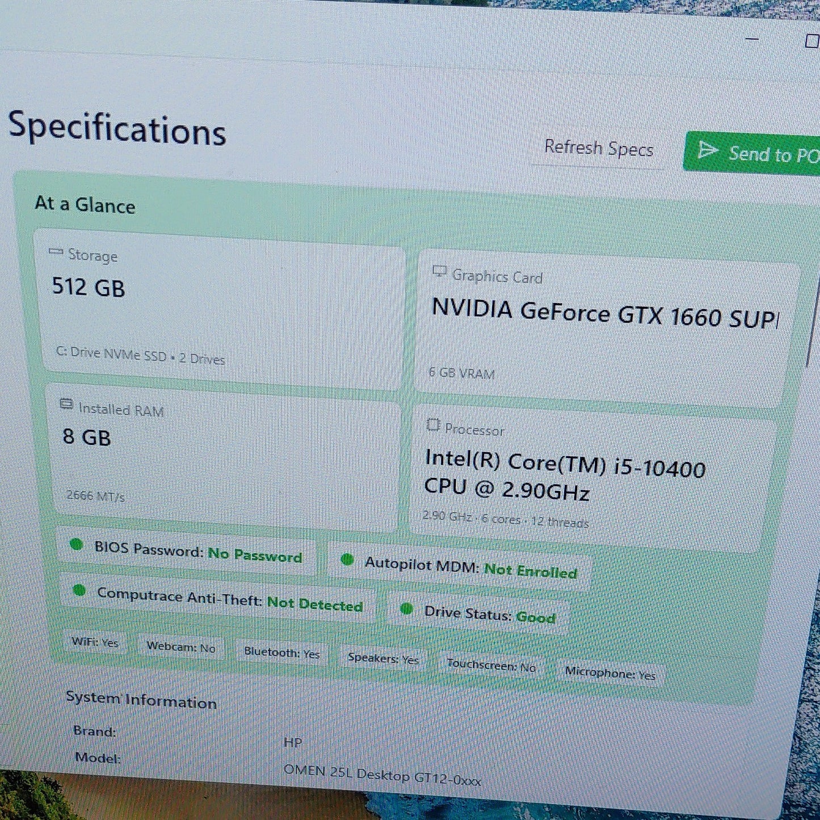Click the 'Graphics Card' card label
820x820 pixels.
coord(497,276)
